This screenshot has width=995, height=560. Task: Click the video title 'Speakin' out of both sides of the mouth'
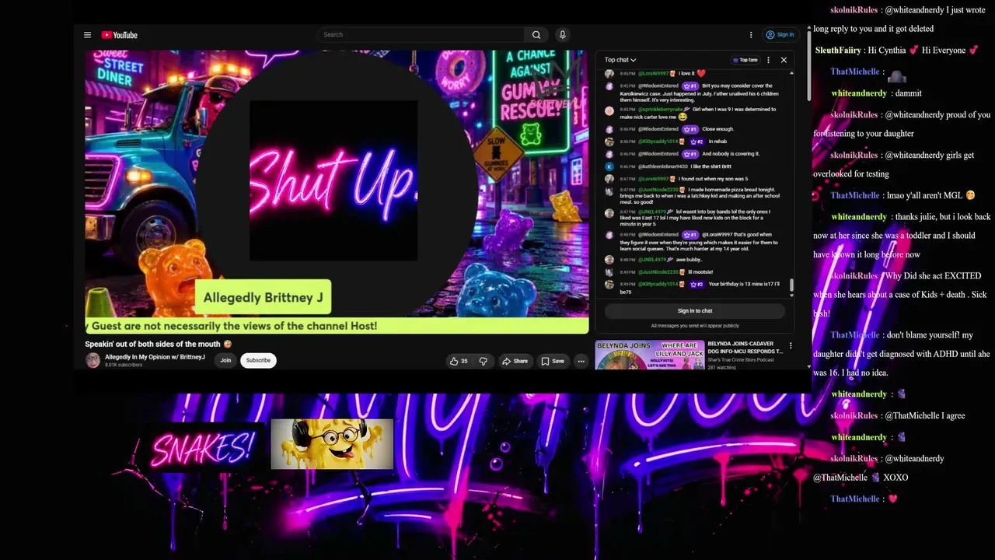click(159, 344)
